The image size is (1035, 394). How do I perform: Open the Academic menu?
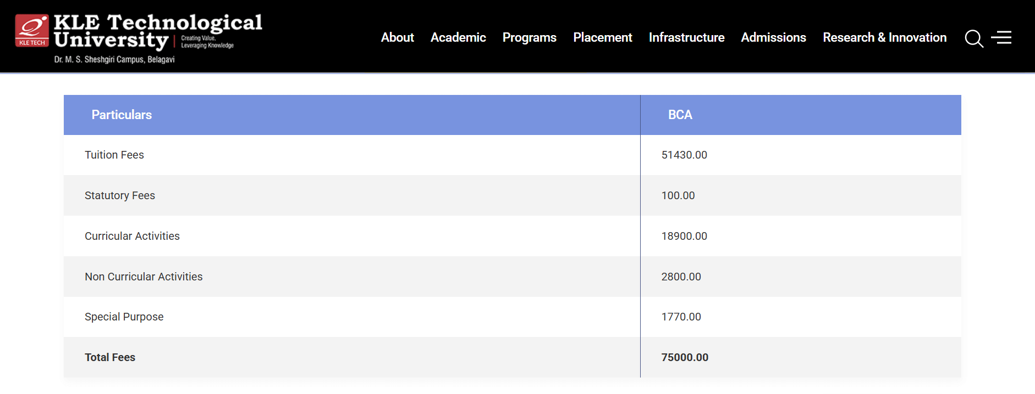458,37
